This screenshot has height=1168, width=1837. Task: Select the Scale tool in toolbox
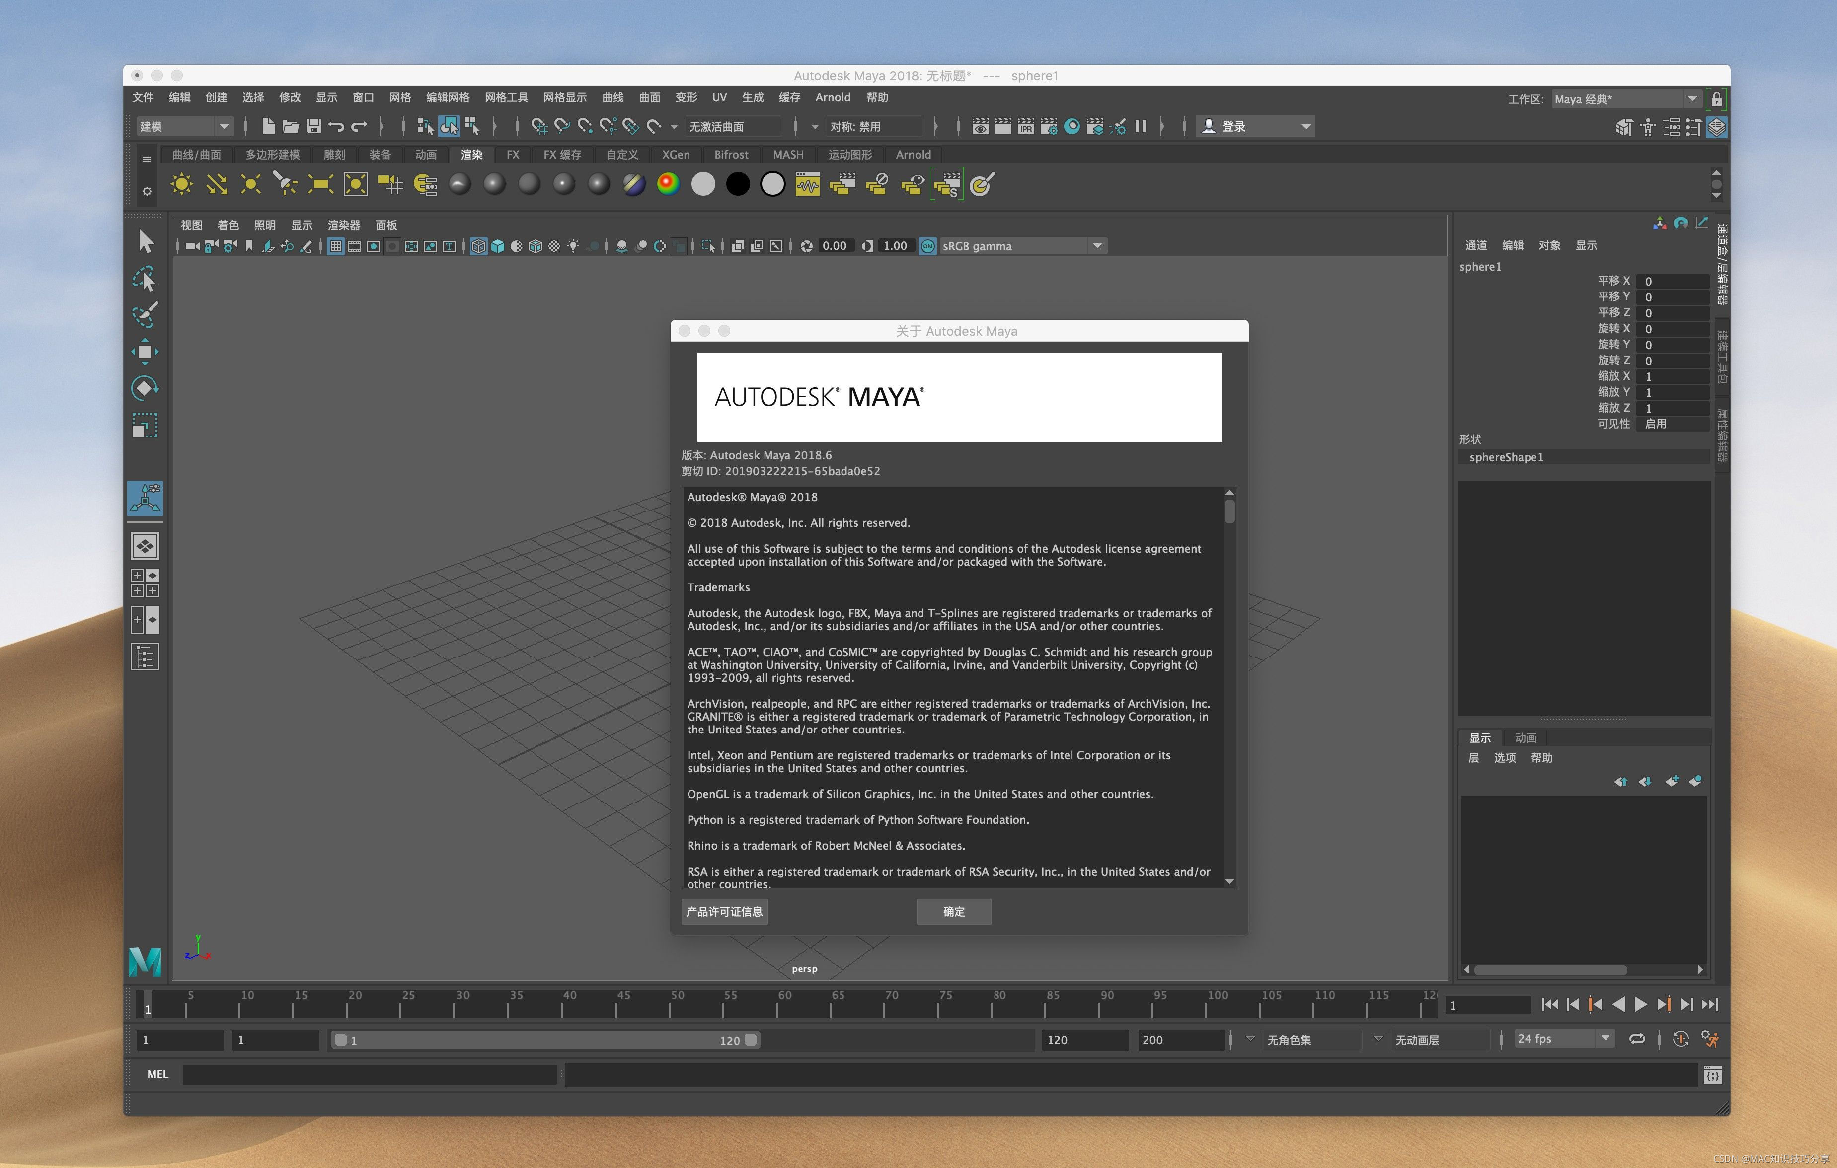click(x=144, y=426)
